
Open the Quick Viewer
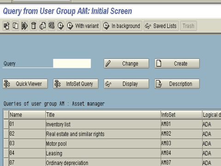(25, 84)
